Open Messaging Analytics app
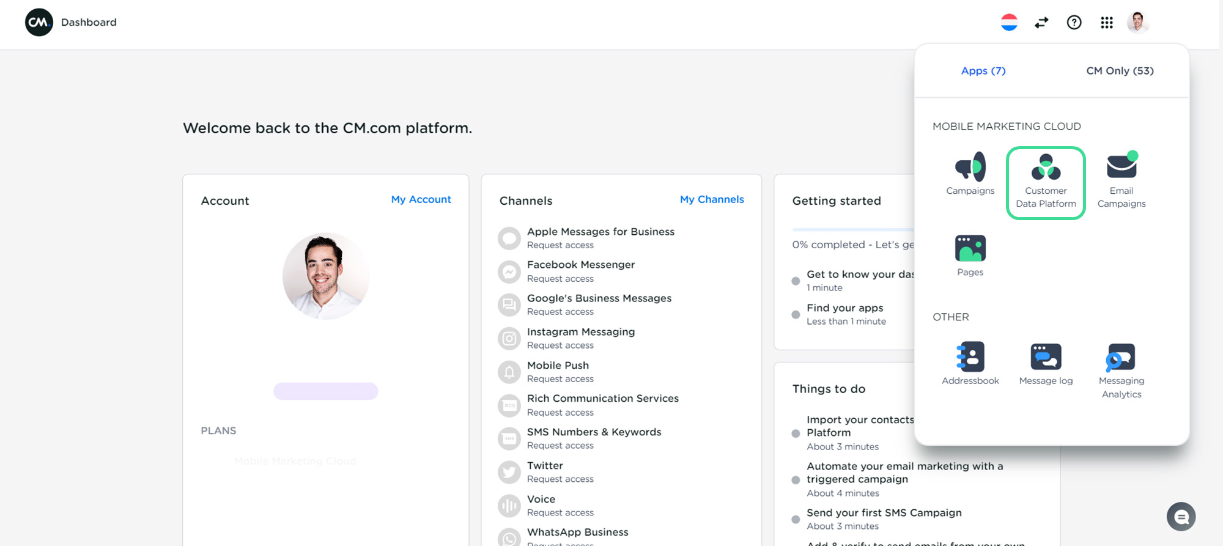1223x546 pixels. [1121, 370]
